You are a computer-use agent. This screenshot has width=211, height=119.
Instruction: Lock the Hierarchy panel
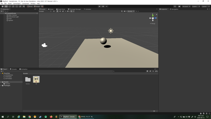click(35, 9)
